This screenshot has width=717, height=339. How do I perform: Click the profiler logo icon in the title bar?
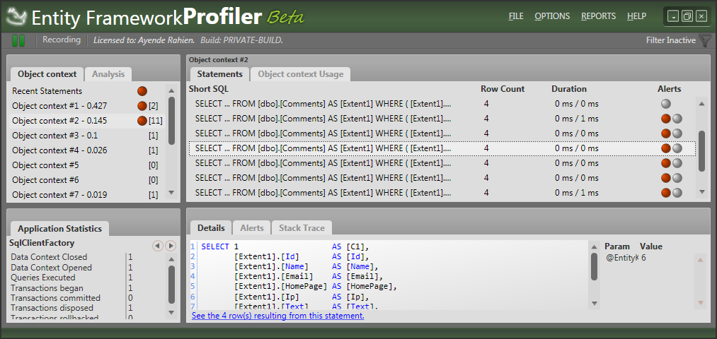click(x=16, y=16)
